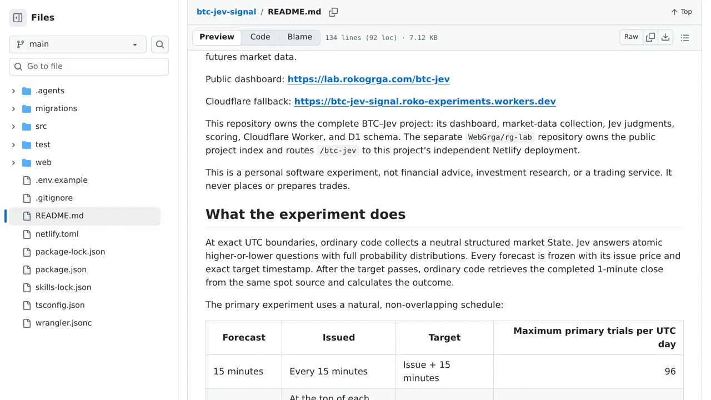Expand the test folder chevron
Image resolution: width=711 pixels, height=400 pixels.
coord(13,145)
